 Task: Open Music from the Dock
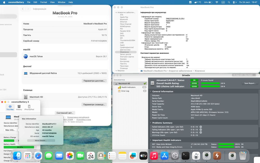pyautogui.click(x=154, y=156)
